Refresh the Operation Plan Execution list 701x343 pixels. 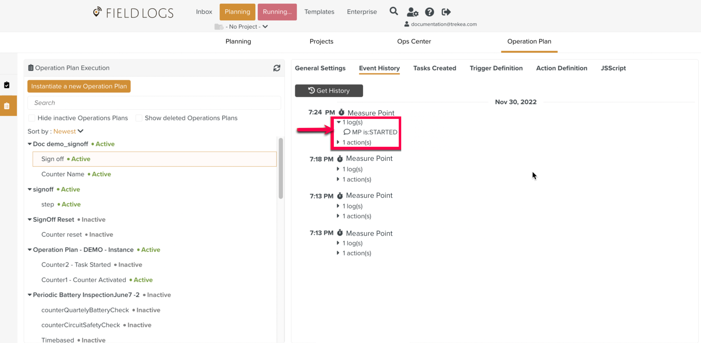(x=276, y=68)
